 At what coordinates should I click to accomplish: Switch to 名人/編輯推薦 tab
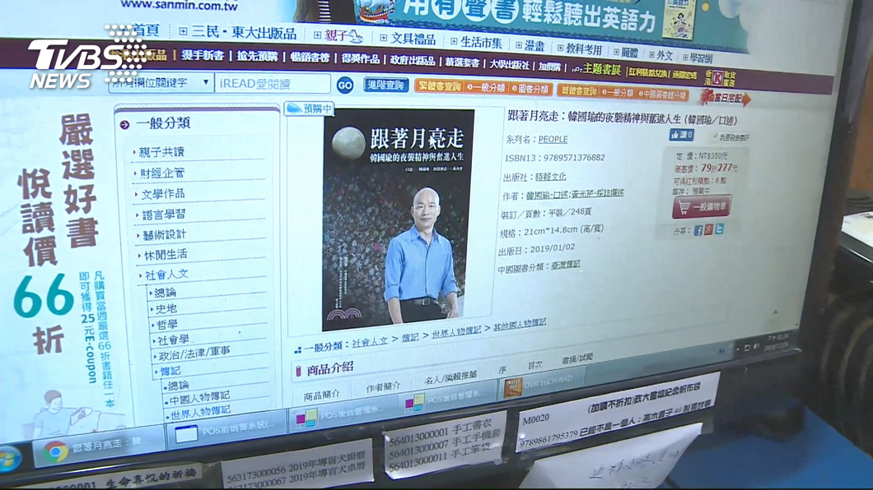(451, 378)
